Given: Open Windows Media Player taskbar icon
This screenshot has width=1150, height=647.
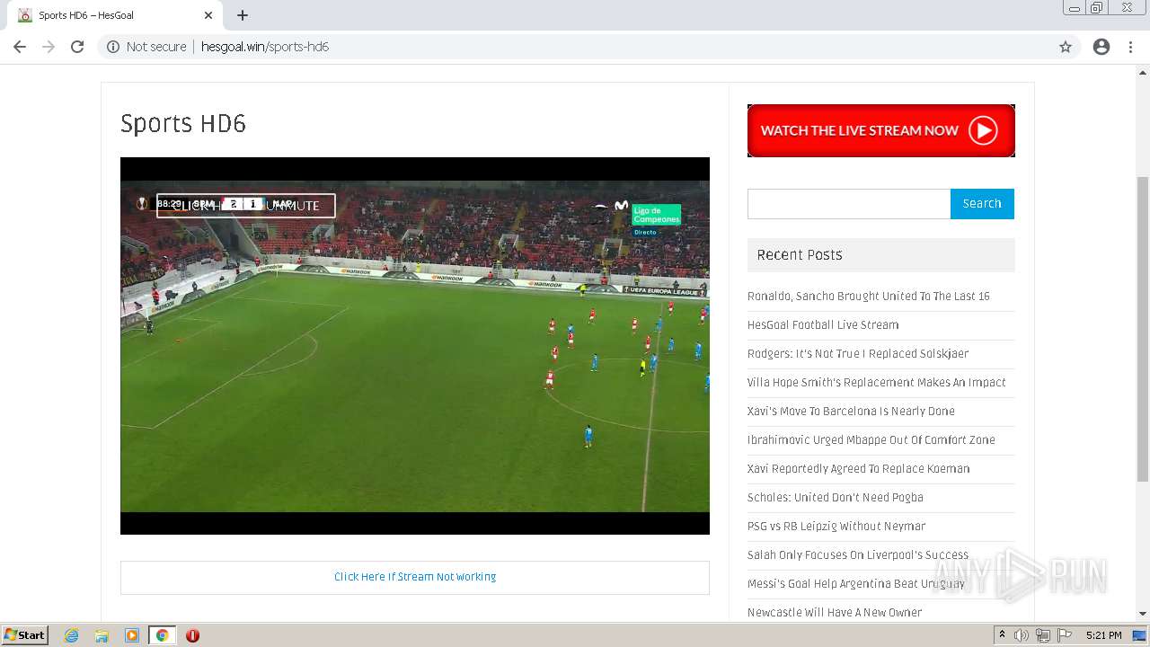Looking at the screenshot, I should [131, 635].
